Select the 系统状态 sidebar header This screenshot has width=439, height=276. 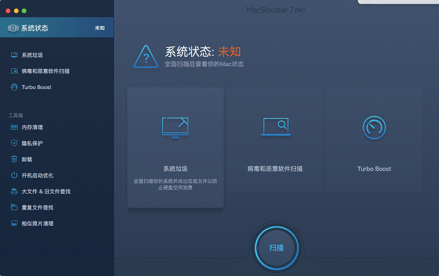pos(57,28)
